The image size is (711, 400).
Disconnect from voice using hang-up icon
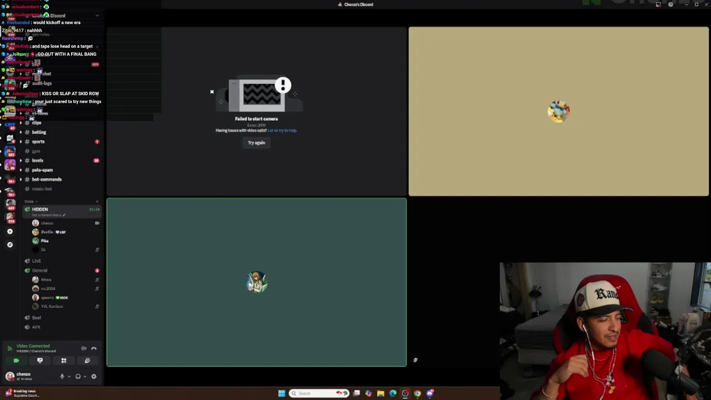pos(93,348)
